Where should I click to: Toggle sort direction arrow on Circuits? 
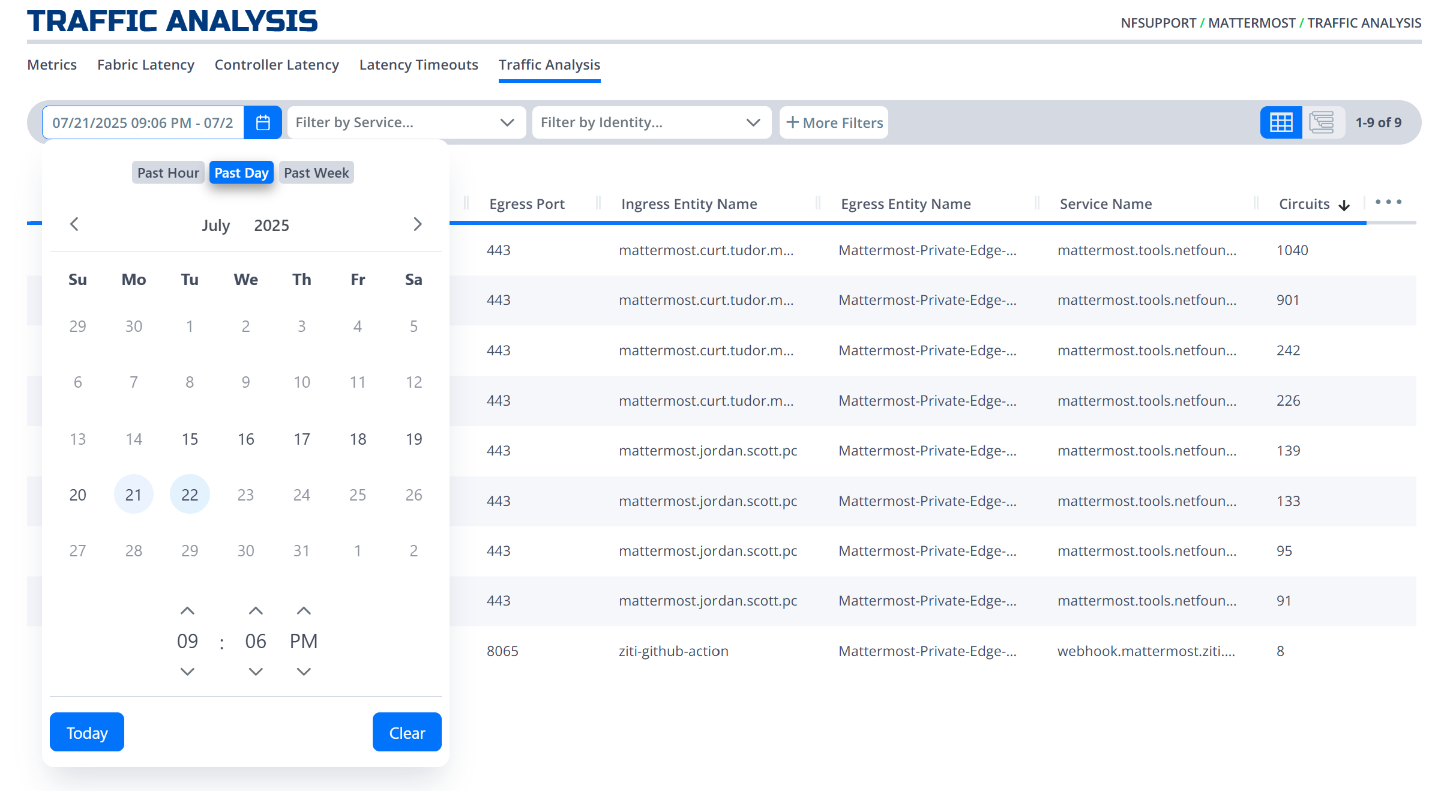click(1344, 205)
